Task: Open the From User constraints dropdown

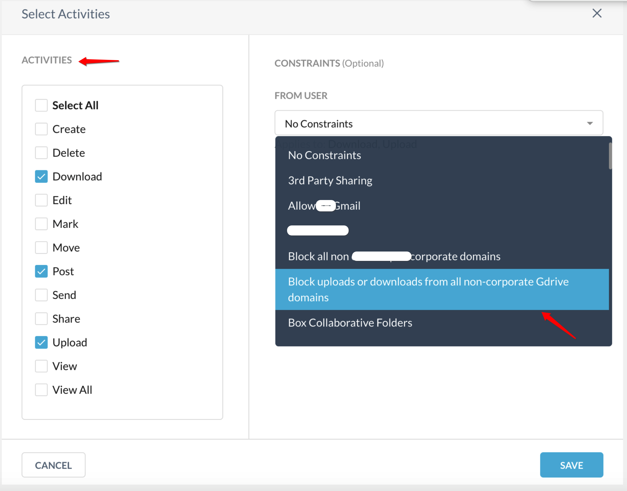Action: pyautogui.click(x=590, y=123)
